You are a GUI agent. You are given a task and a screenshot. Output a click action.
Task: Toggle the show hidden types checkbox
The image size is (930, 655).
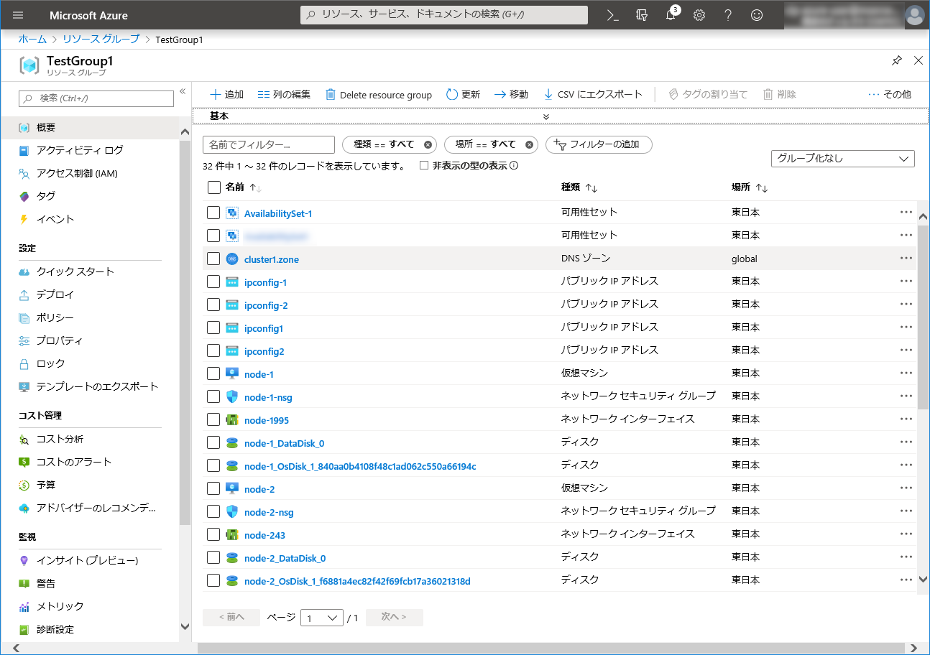click(424, 166)
